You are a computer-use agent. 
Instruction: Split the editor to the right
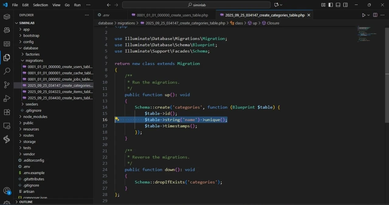coord(375,15)
